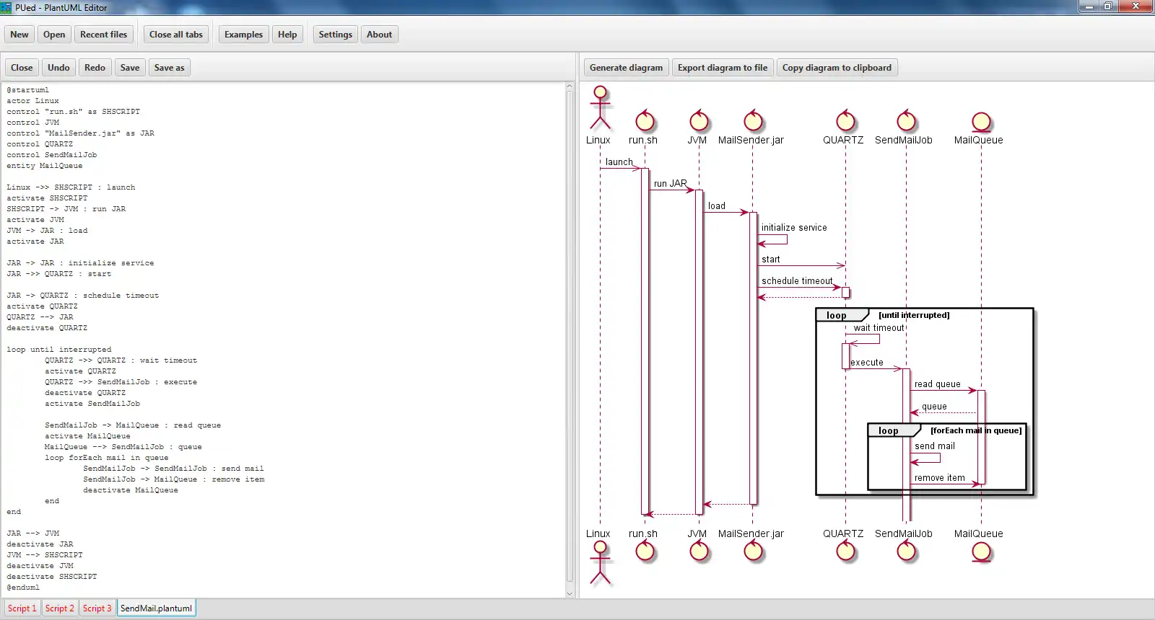The height and width of the screenshot is (620, 1155).
Task: Place cursor on 'actor Linux' line
Action: coord(32,101)
